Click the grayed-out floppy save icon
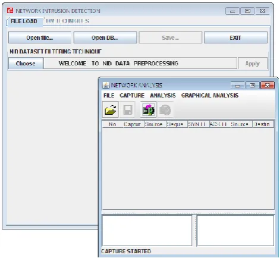The width and height of the screenshot is (280, 258). 127,109
